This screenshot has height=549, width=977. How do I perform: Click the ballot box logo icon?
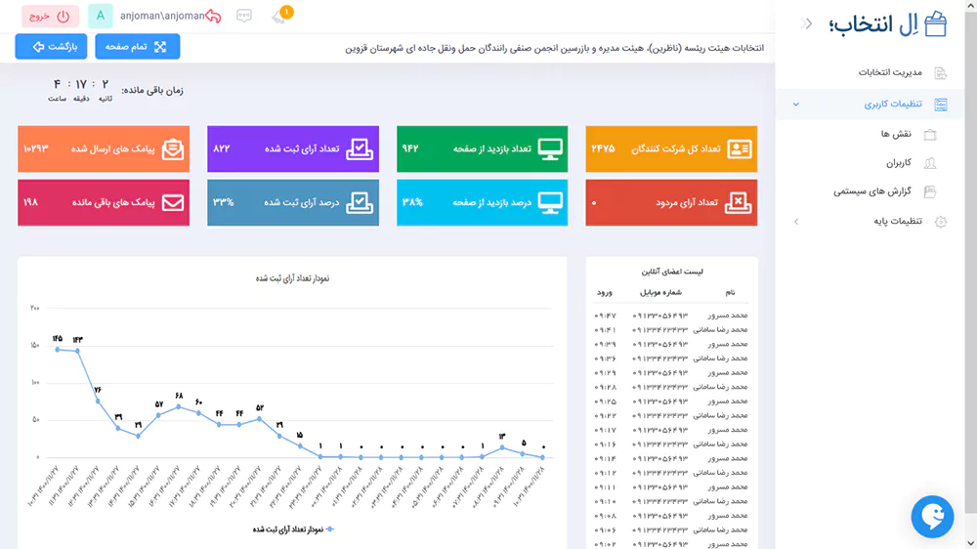click(x=934, y=24)
